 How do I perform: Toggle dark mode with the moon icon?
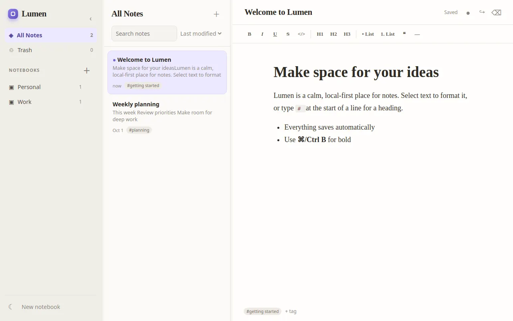click(11, 307)
